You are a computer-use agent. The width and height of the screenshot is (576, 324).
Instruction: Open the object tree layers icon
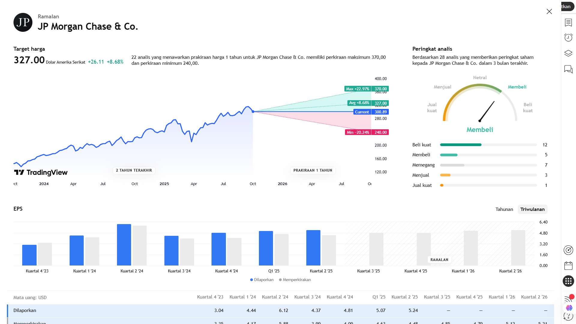568,53
